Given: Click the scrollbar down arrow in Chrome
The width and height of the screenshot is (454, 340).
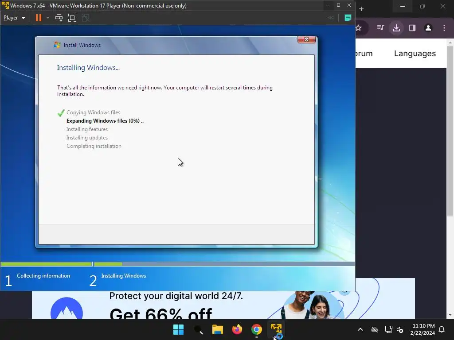Looking at the screenshot, I should point(450,315).
